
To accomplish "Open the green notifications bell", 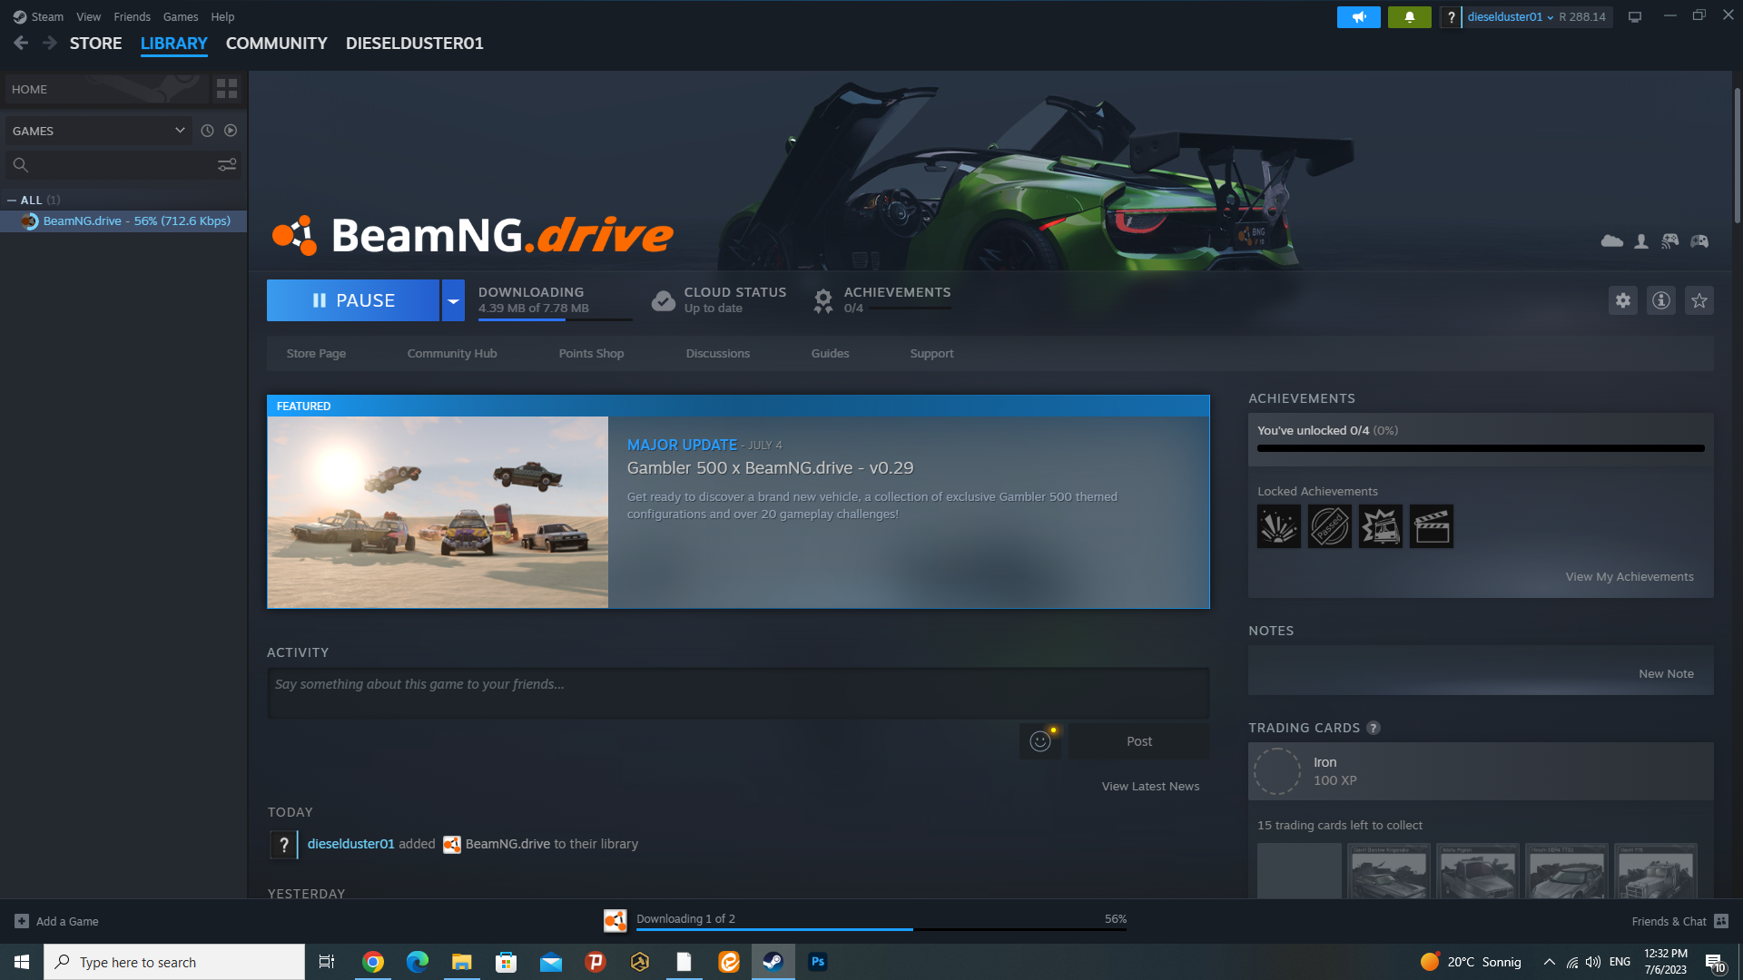I will click(1409, 17).
